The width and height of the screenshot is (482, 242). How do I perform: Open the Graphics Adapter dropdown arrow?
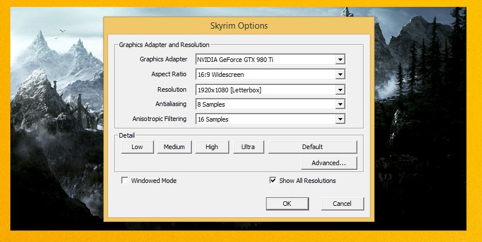[x=340, y=60]
